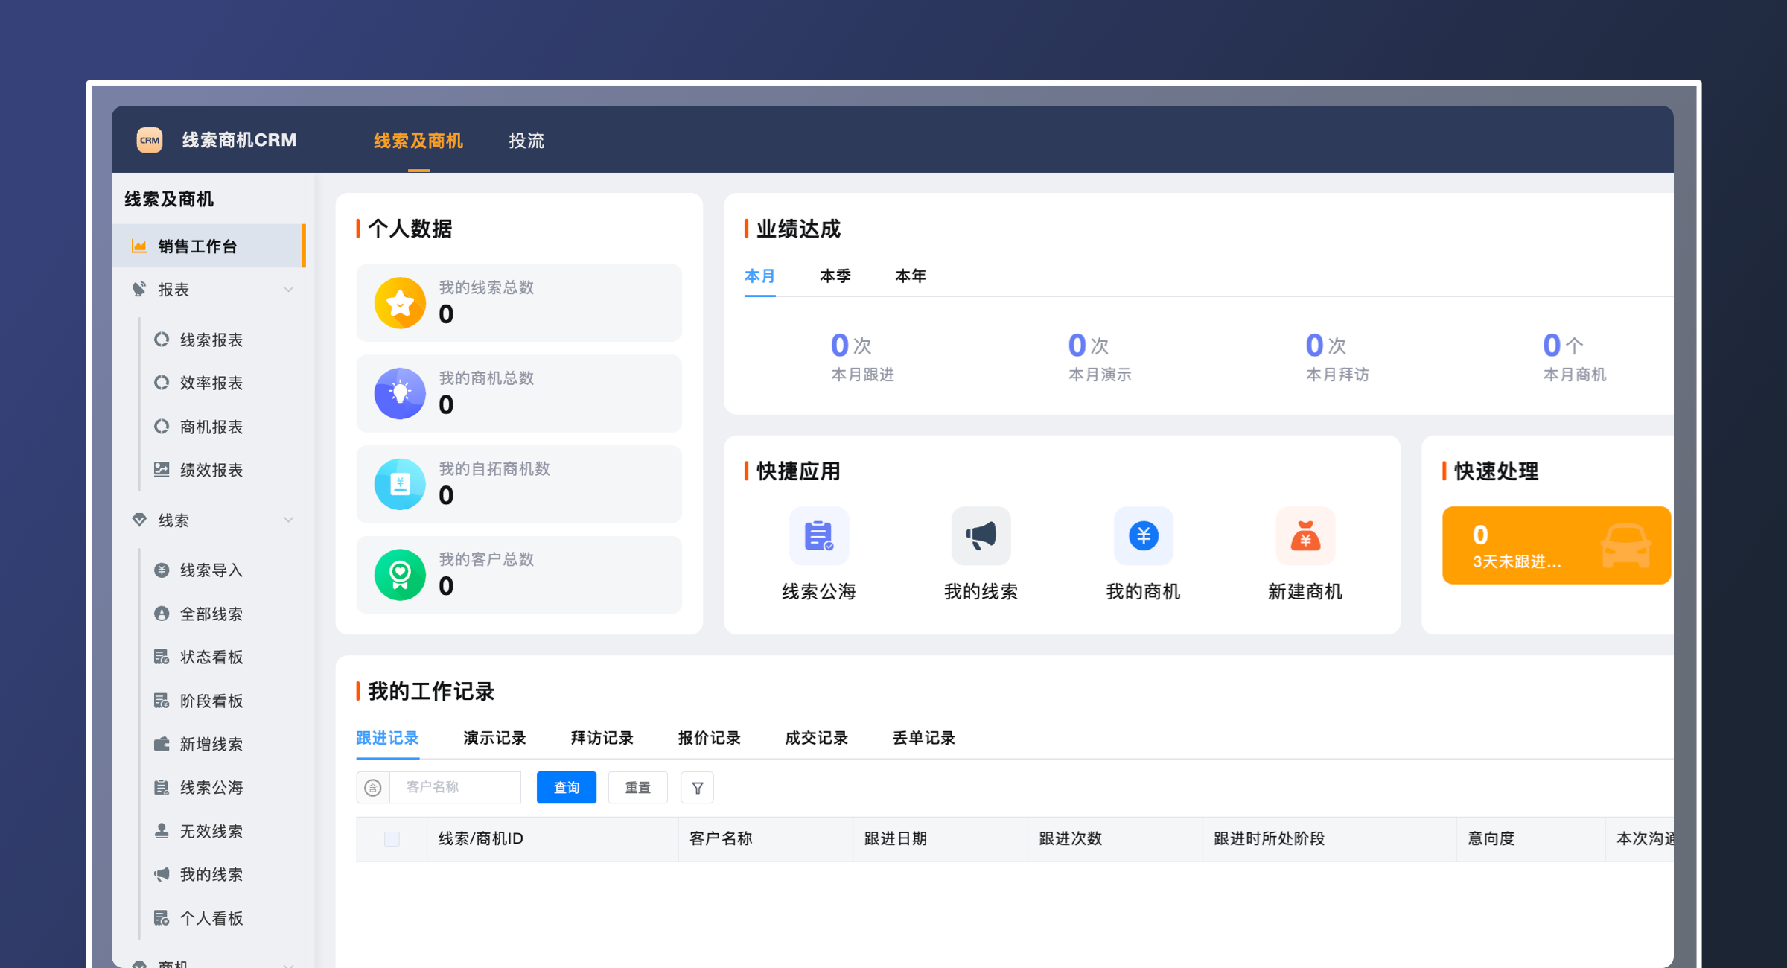This screenshot has height=968, width=1787.
Task: Collapse the 报表 sidebar section
Action: [x=289, y=290]
